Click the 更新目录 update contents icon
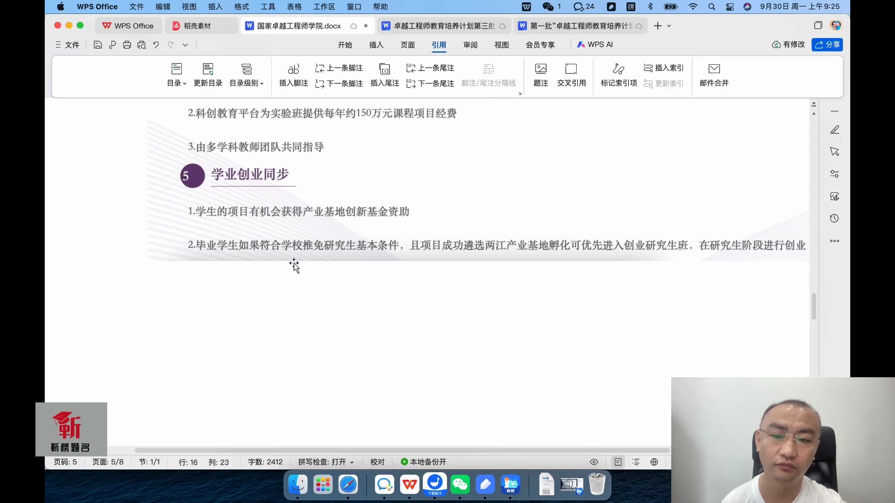 pos(208,75)
